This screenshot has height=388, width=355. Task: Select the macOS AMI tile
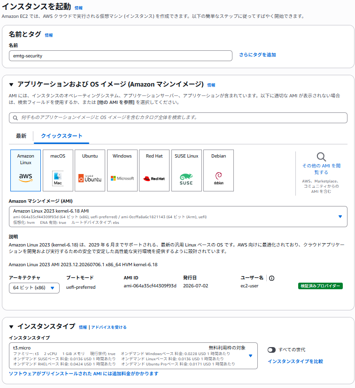coord(58,170)
